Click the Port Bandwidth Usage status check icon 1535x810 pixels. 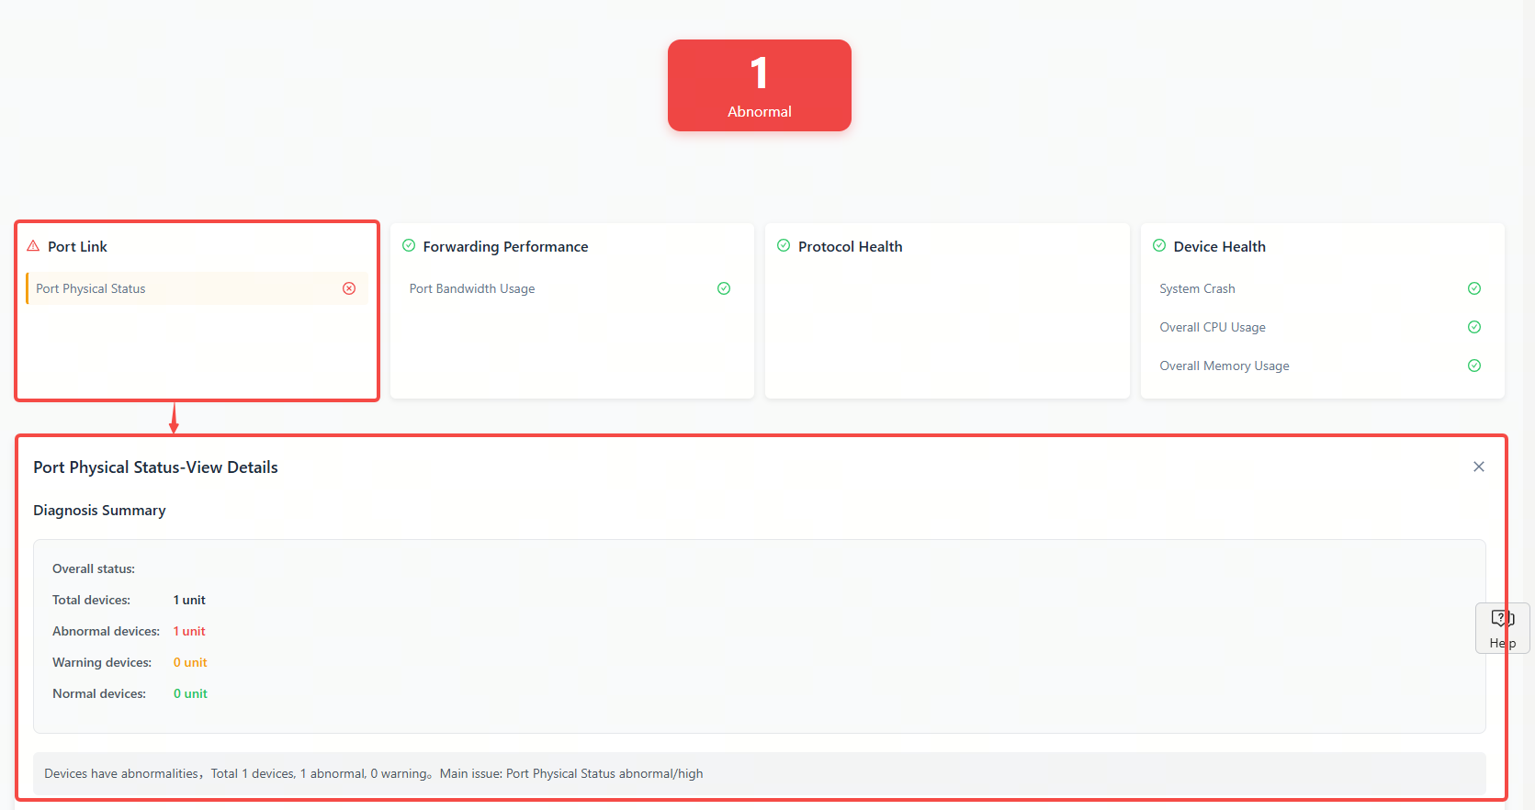click(724, 288)
